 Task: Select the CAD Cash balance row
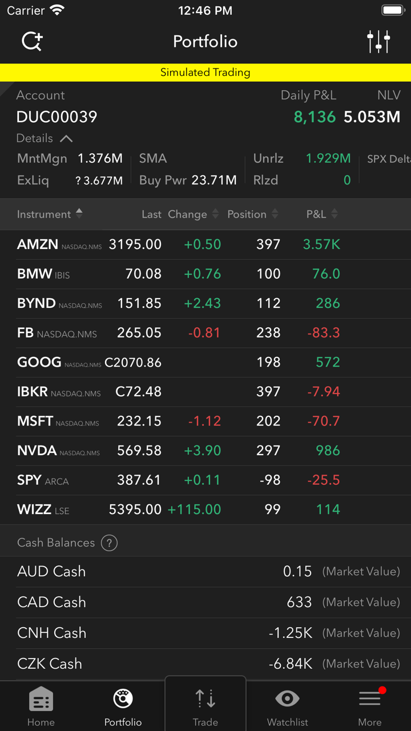coord(205,602)
